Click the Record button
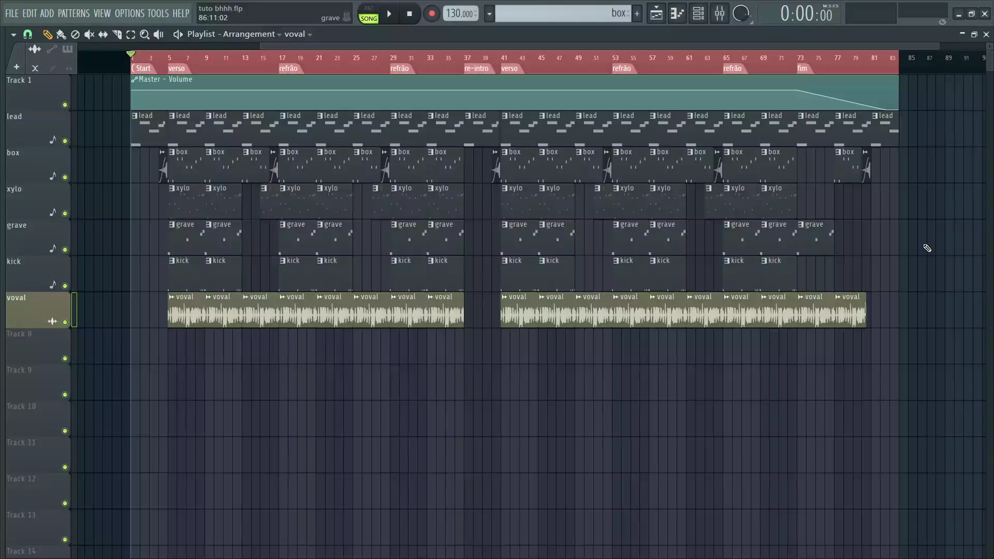This screenshot has height=559, width=994. (x=432, y=14)
